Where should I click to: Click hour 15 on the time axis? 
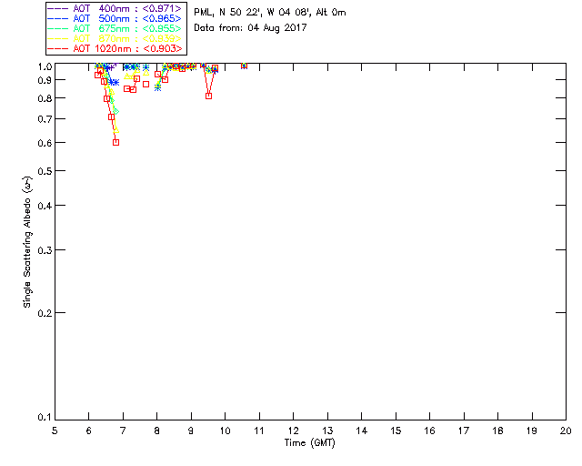(x=396, y=431)
